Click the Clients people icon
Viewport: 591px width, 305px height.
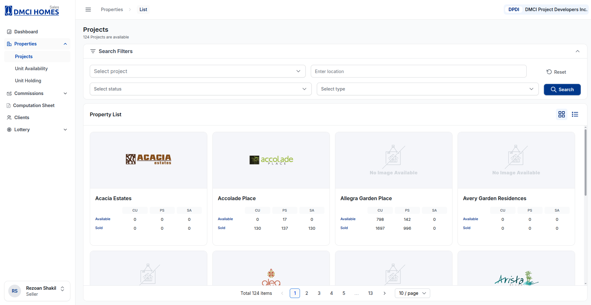coord(9,118)
